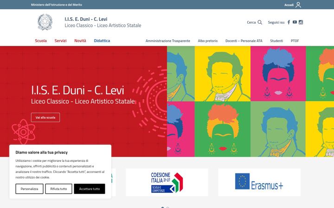Click the Cerca search magnifier icon
Image resolution: width=334 pixels, height=208 pixels.
click(260, 22)
